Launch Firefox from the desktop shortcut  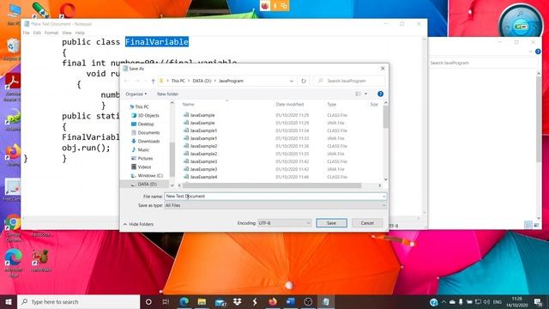tap(13, 154)
